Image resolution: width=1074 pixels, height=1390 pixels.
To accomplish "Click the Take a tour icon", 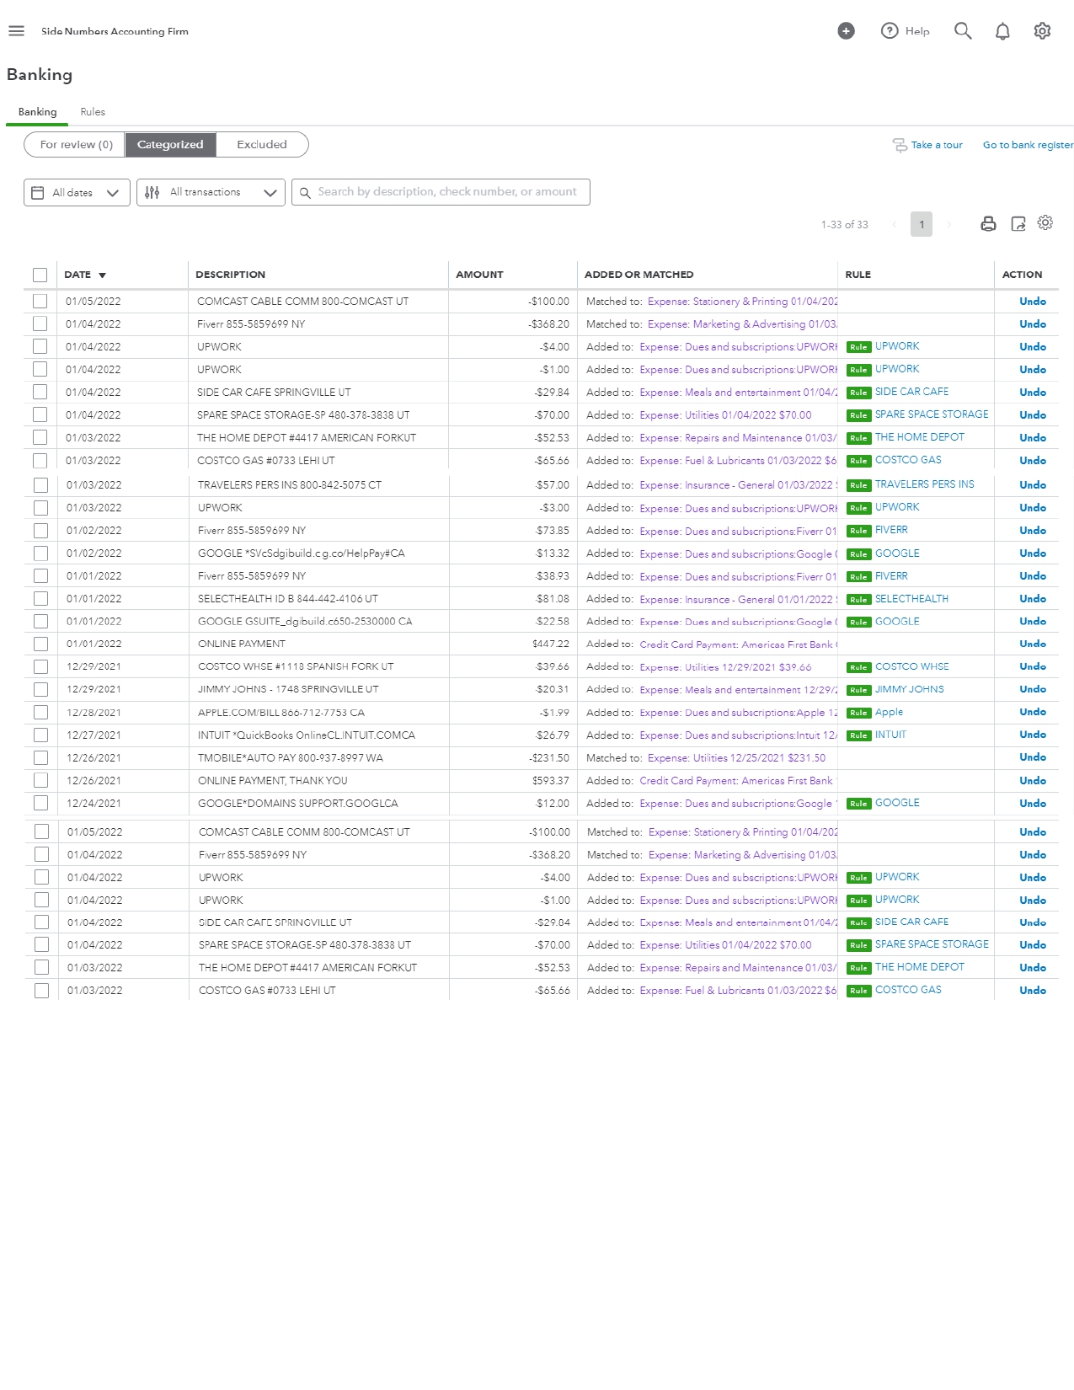I will (900, 145).
